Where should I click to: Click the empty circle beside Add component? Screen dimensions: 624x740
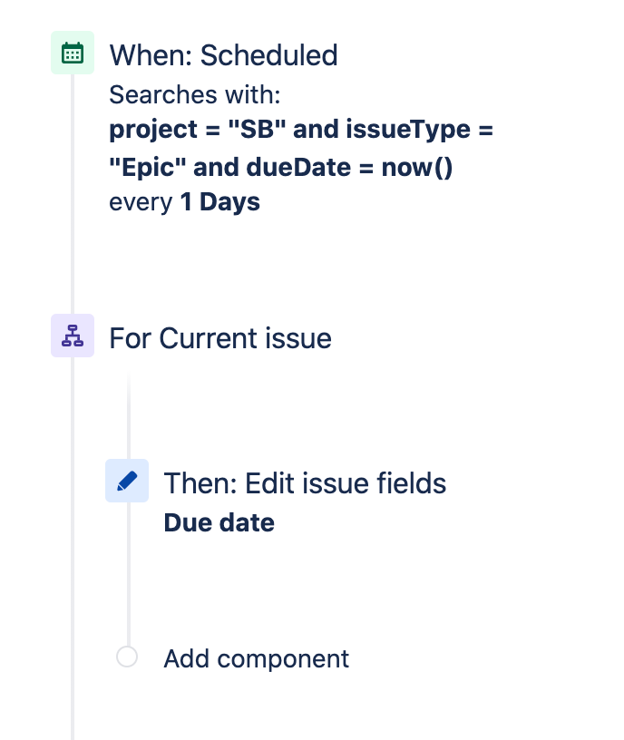click(127, 657)
